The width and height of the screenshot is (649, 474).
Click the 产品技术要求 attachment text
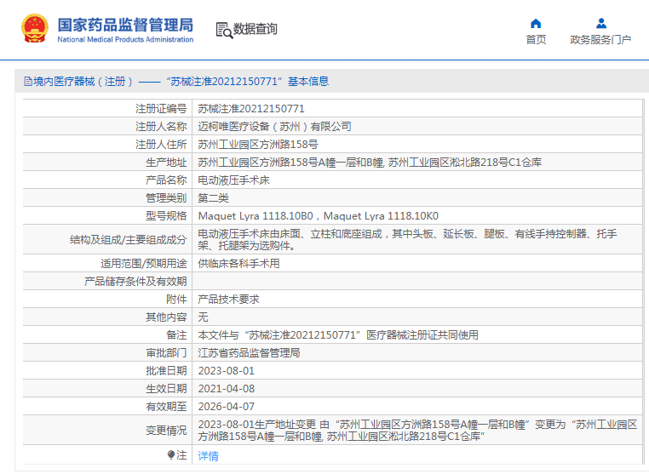pos(229,299)
